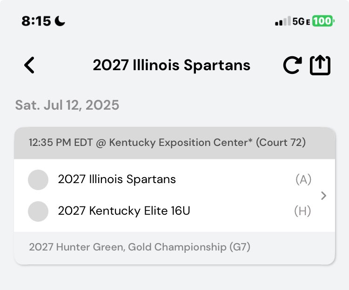Expand game details with right chevron
349x290 pixels.
click(x=324, y=196)
